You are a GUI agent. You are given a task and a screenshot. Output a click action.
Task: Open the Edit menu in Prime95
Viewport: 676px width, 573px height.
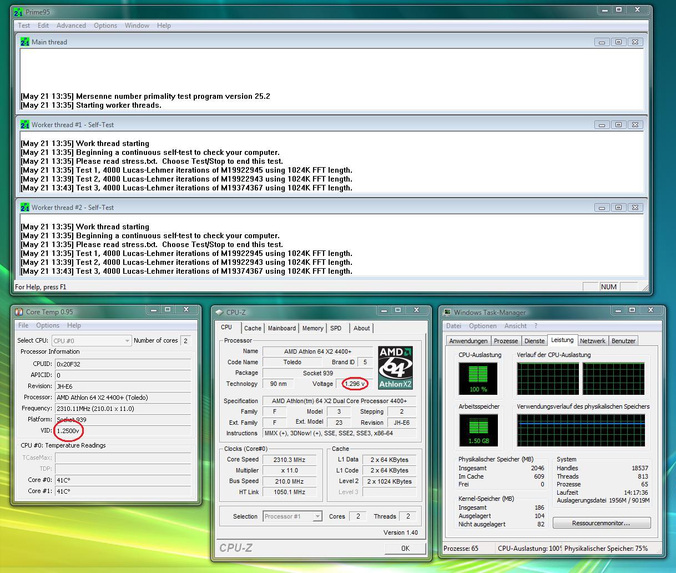[x=43, y=26]
